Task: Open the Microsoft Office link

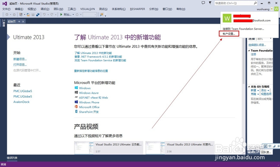Action: (89, 107)
